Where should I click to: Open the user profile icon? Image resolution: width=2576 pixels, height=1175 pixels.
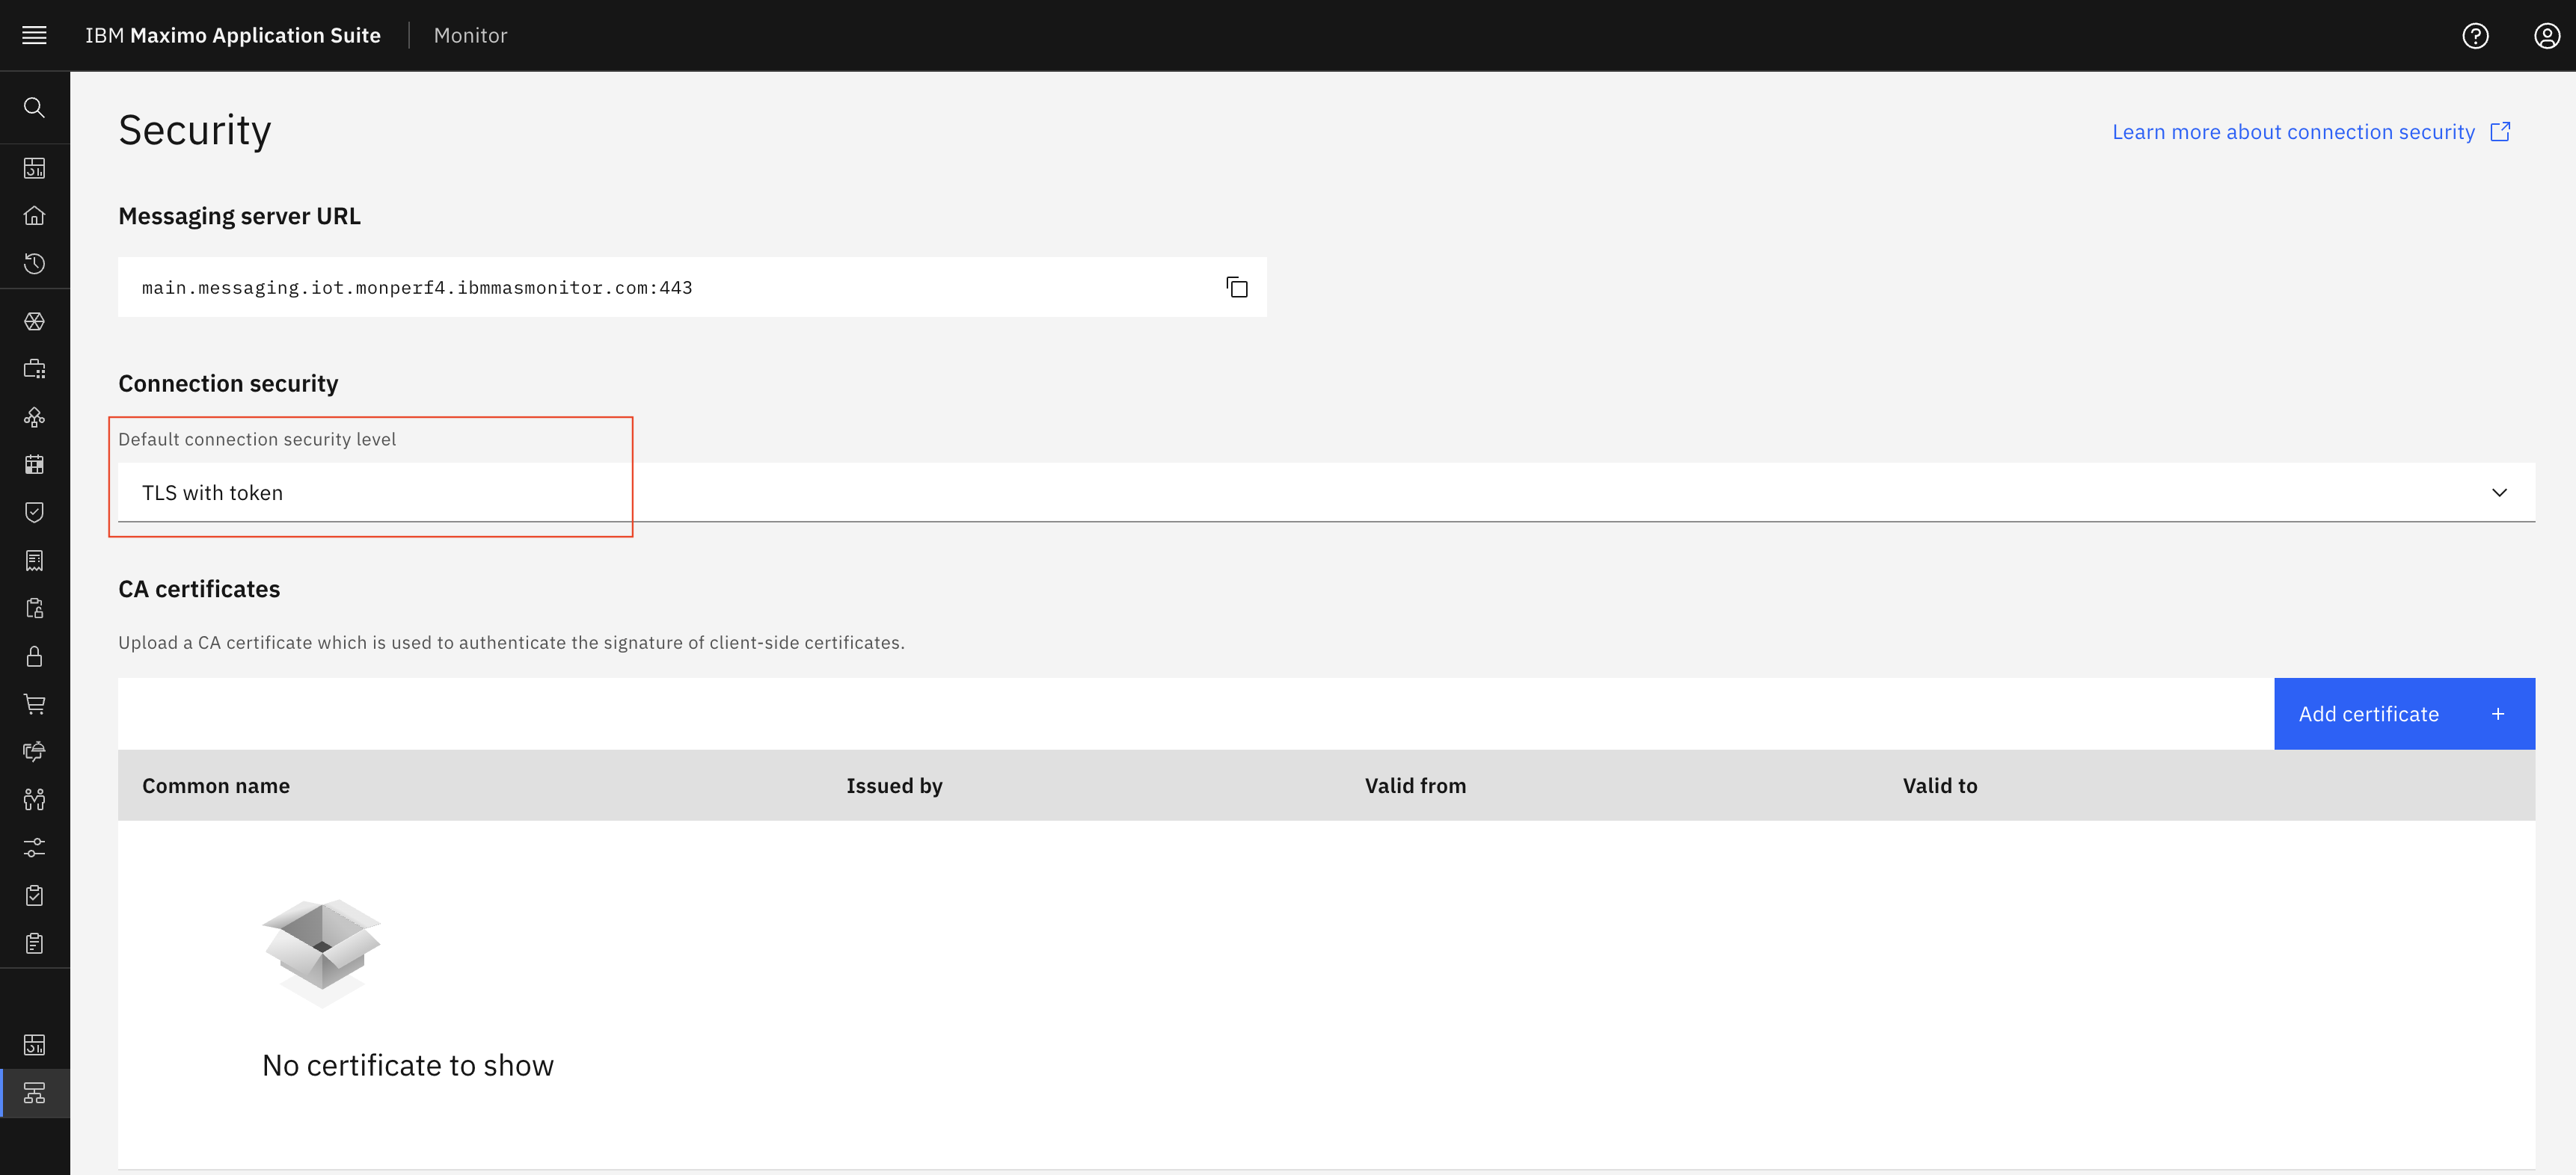2546,36
